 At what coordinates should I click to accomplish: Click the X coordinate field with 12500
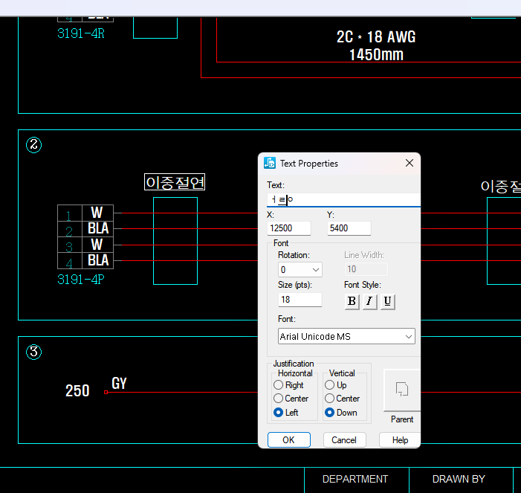point(288,228)
